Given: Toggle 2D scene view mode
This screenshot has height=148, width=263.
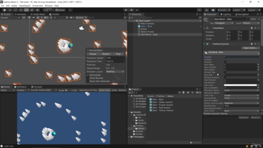Looking at the screenshot, I should point(24,18).
